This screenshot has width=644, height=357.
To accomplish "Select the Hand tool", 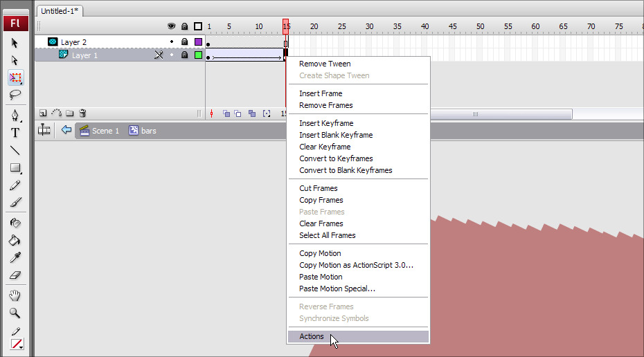I will pos(15,295).
